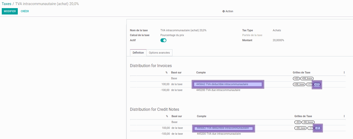Go back to Taxes breadcrumb

6,4
